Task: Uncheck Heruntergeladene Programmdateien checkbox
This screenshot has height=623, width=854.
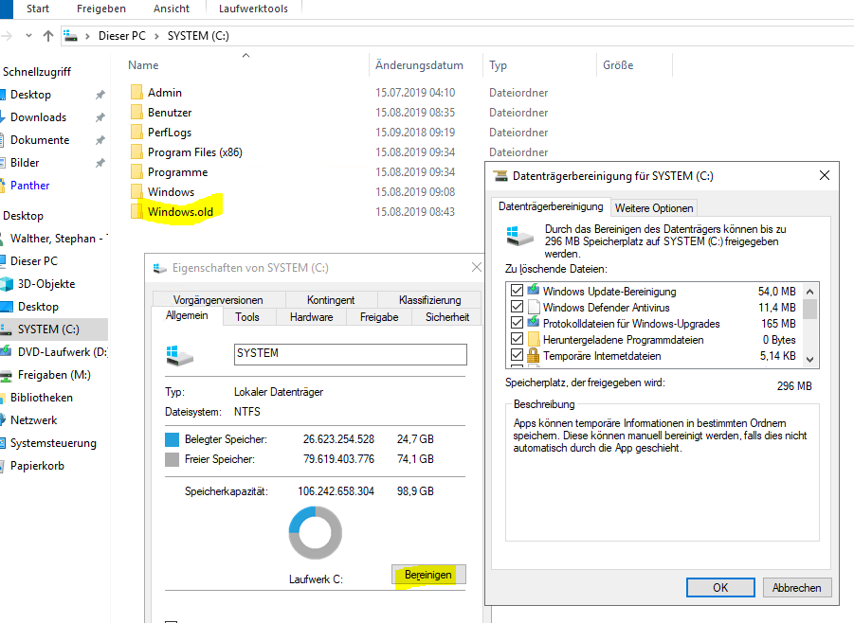Action: coord(517,340)
